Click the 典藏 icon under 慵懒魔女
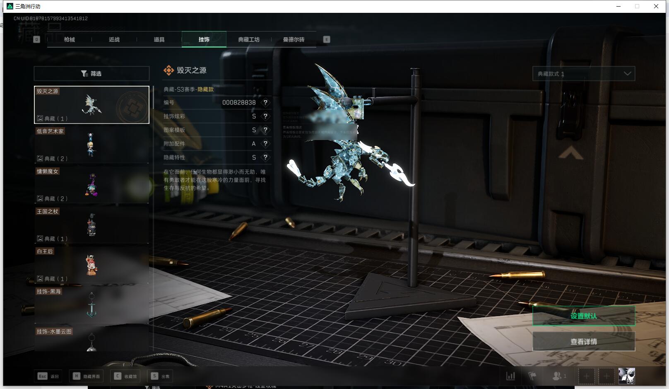The width and height of the screenshot is (669, 389). (x=40, y=198)
